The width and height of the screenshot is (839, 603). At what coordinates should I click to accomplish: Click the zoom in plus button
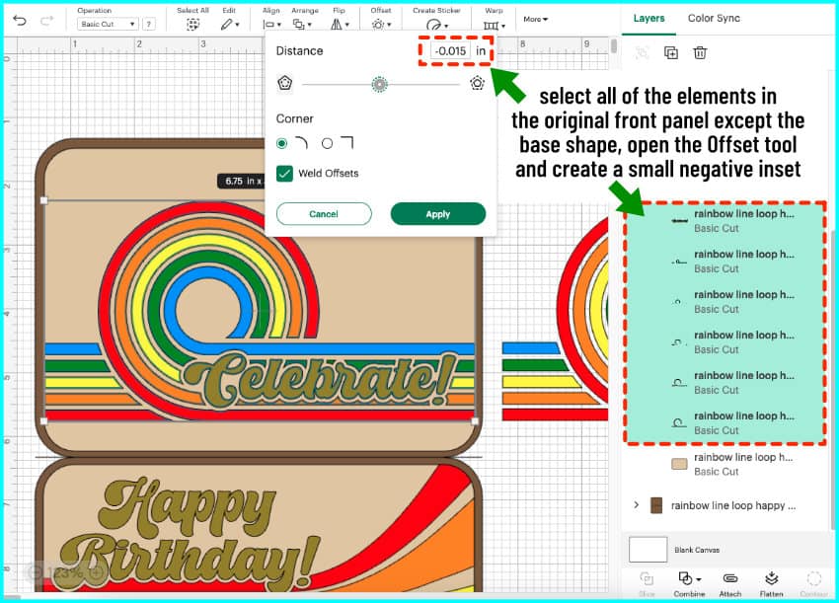pyautogui.click(x=97, y=573)
